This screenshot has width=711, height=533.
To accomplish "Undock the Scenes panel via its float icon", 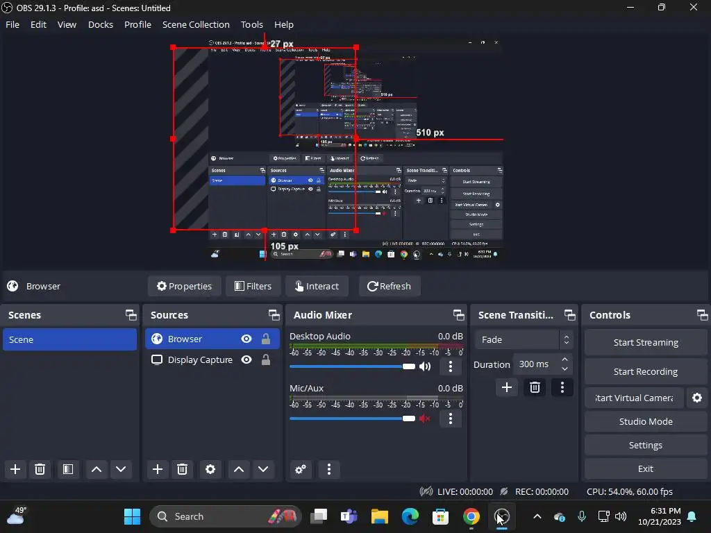I will 131,315.
